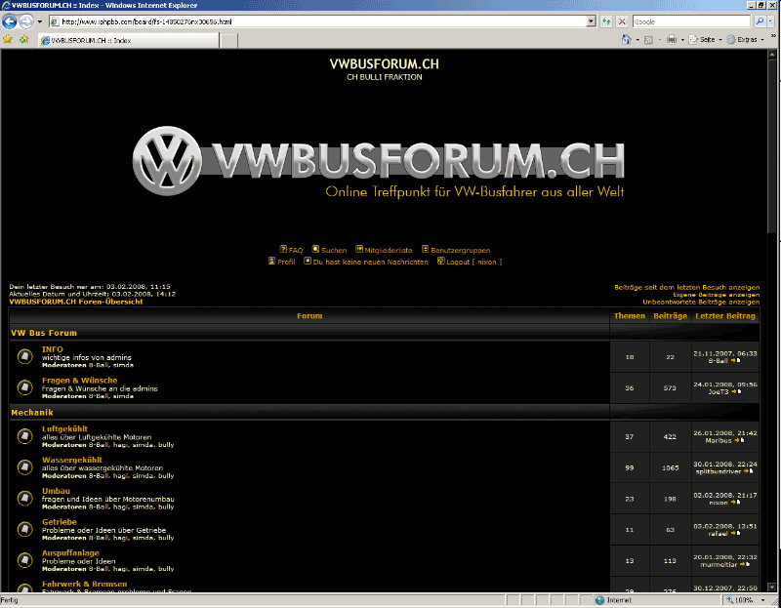Click the address bar URL field
The width and height of the screenshot is (781, 608).
click(319, 21)
